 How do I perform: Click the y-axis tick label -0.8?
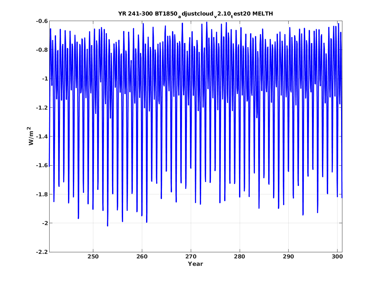coord(42,50)
